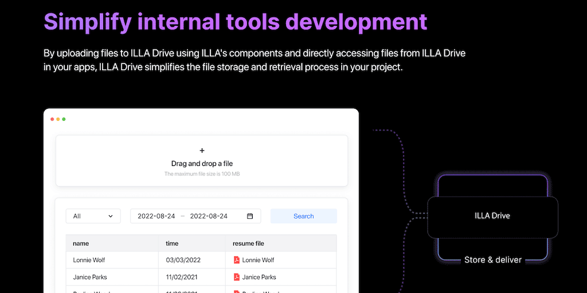Click the Drag and drop a file area
The height and width of the screenshot is (293, 587).
[x=202, y=161]
